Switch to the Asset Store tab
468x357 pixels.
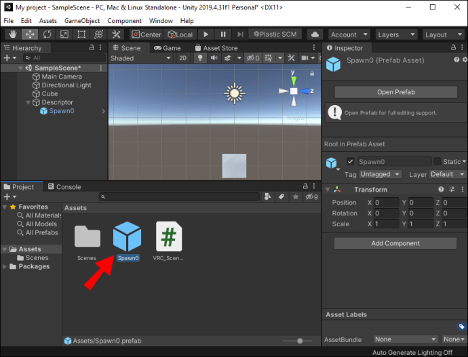(216, 48)
